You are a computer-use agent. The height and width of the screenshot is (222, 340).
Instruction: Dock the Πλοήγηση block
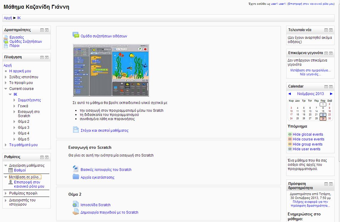pos(47,57)
